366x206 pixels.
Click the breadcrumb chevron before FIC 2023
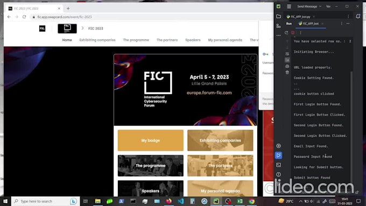(82, 28)
